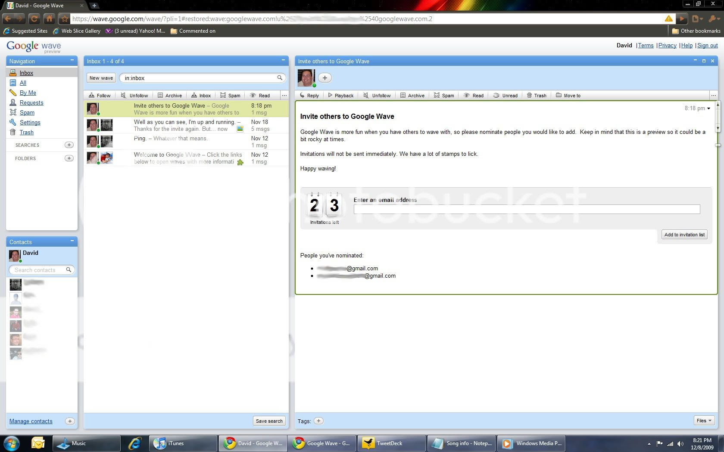The width and height of the screenshot is (724, 452).
Task: Add a contact using plus next to Manage contacts
Action: click(x=70, y=421)
